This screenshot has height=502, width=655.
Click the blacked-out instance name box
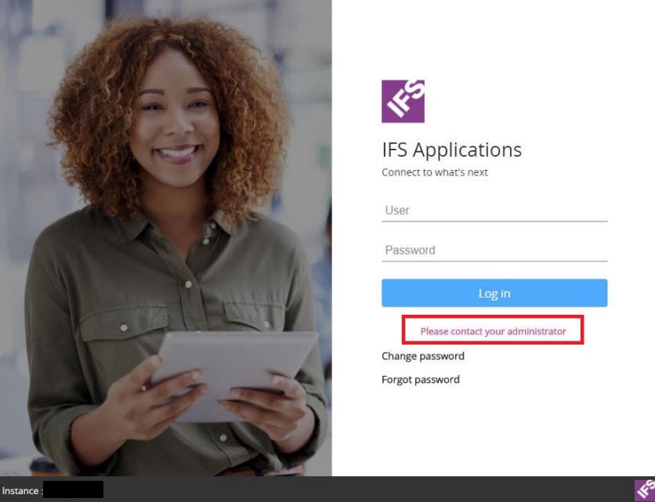coord(73,489)
